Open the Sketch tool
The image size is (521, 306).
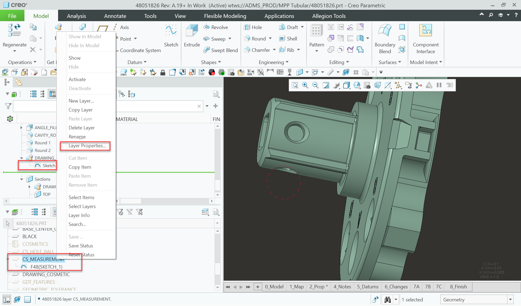tap(171, 34)
